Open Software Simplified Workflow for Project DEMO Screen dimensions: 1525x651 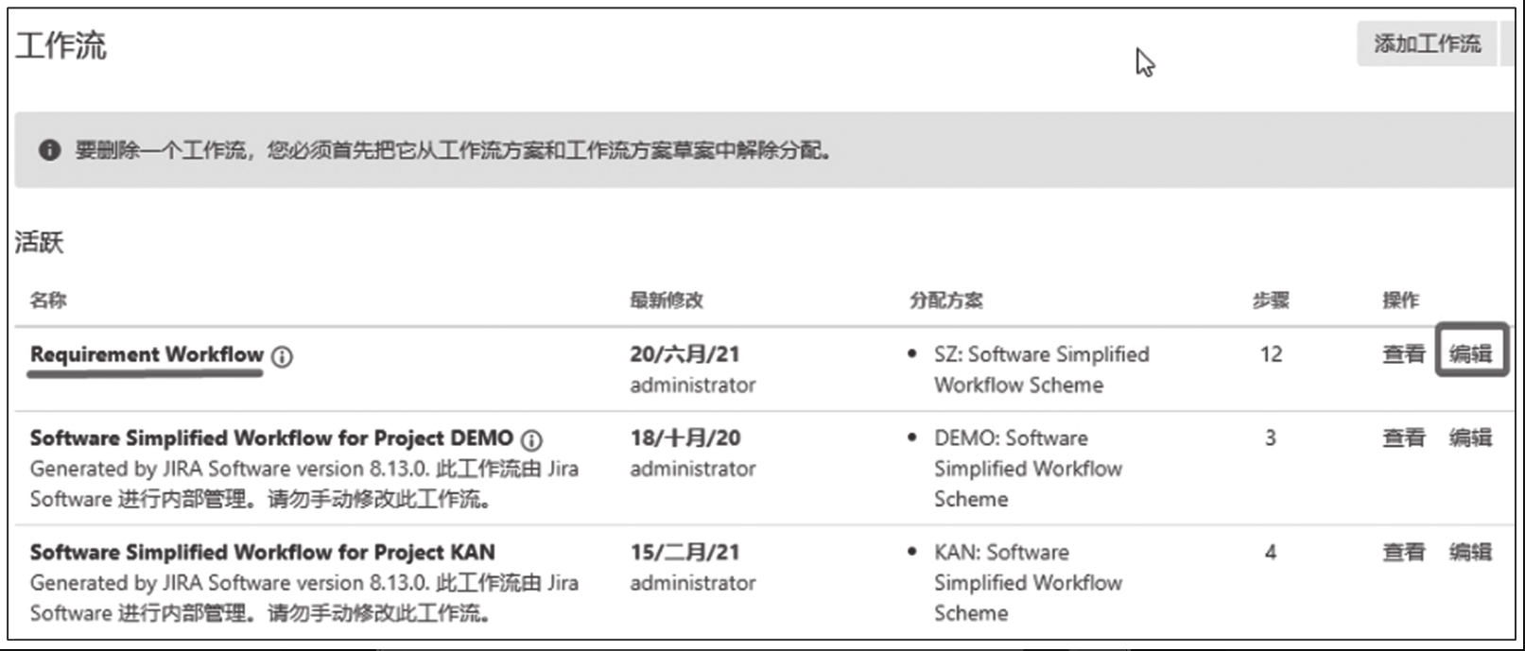pos(271,437)
